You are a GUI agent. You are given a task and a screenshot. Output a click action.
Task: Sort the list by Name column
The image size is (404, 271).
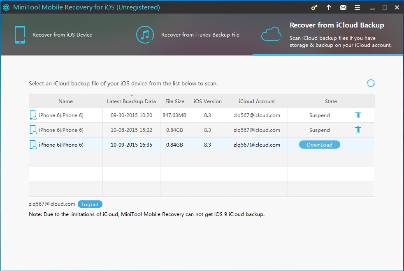66,101
